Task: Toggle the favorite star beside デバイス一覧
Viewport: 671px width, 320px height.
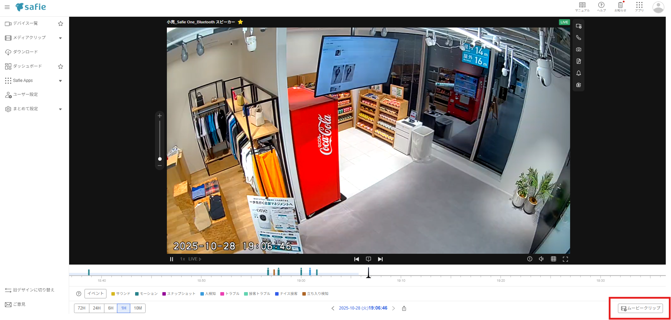Action: [x=60, y=23]
